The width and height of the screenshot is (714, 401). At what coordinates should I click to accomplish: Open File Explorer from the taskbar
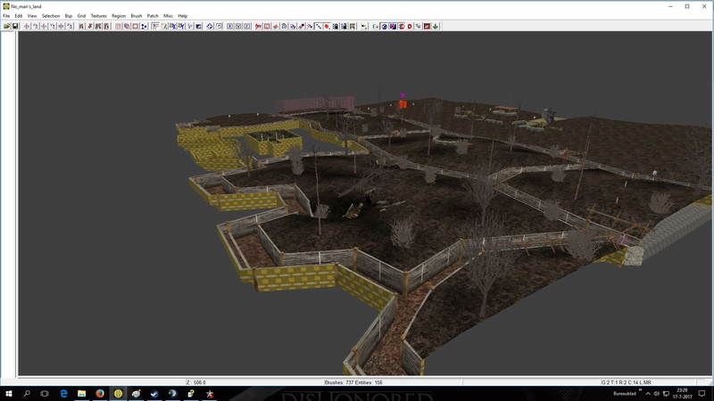[x=81, y=394]
